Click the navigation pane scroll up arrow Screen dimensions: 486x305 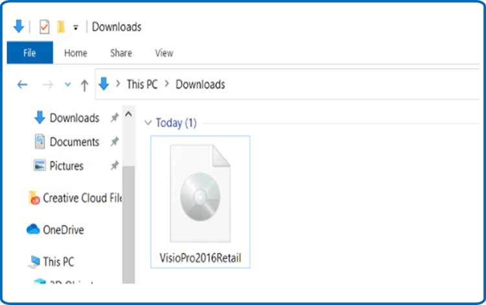(128, 114)
